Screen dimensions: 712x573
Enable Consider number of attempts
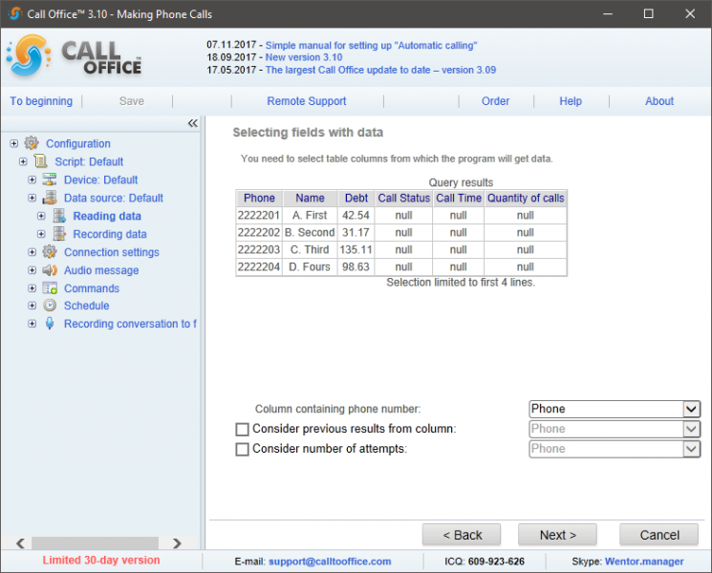243,449
